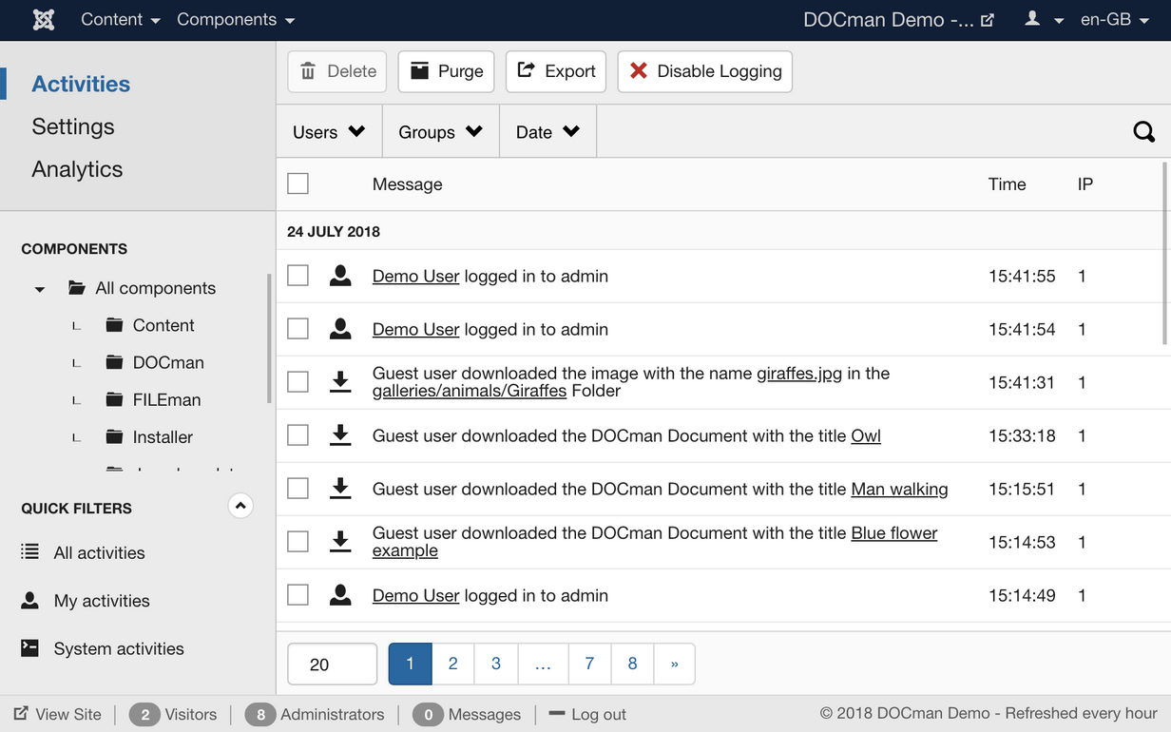Check the box for 15:41:54 login entry

click(298, 329)
